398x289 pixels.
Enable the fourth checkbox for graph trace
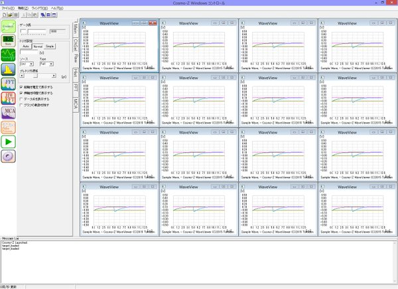(x=21, y=104)
